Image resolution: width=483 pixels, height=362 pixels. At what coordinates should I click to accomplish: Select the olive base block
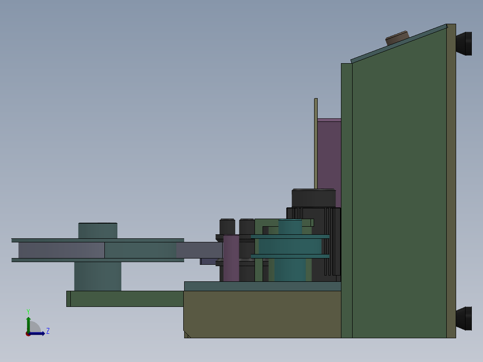(262, 315)
